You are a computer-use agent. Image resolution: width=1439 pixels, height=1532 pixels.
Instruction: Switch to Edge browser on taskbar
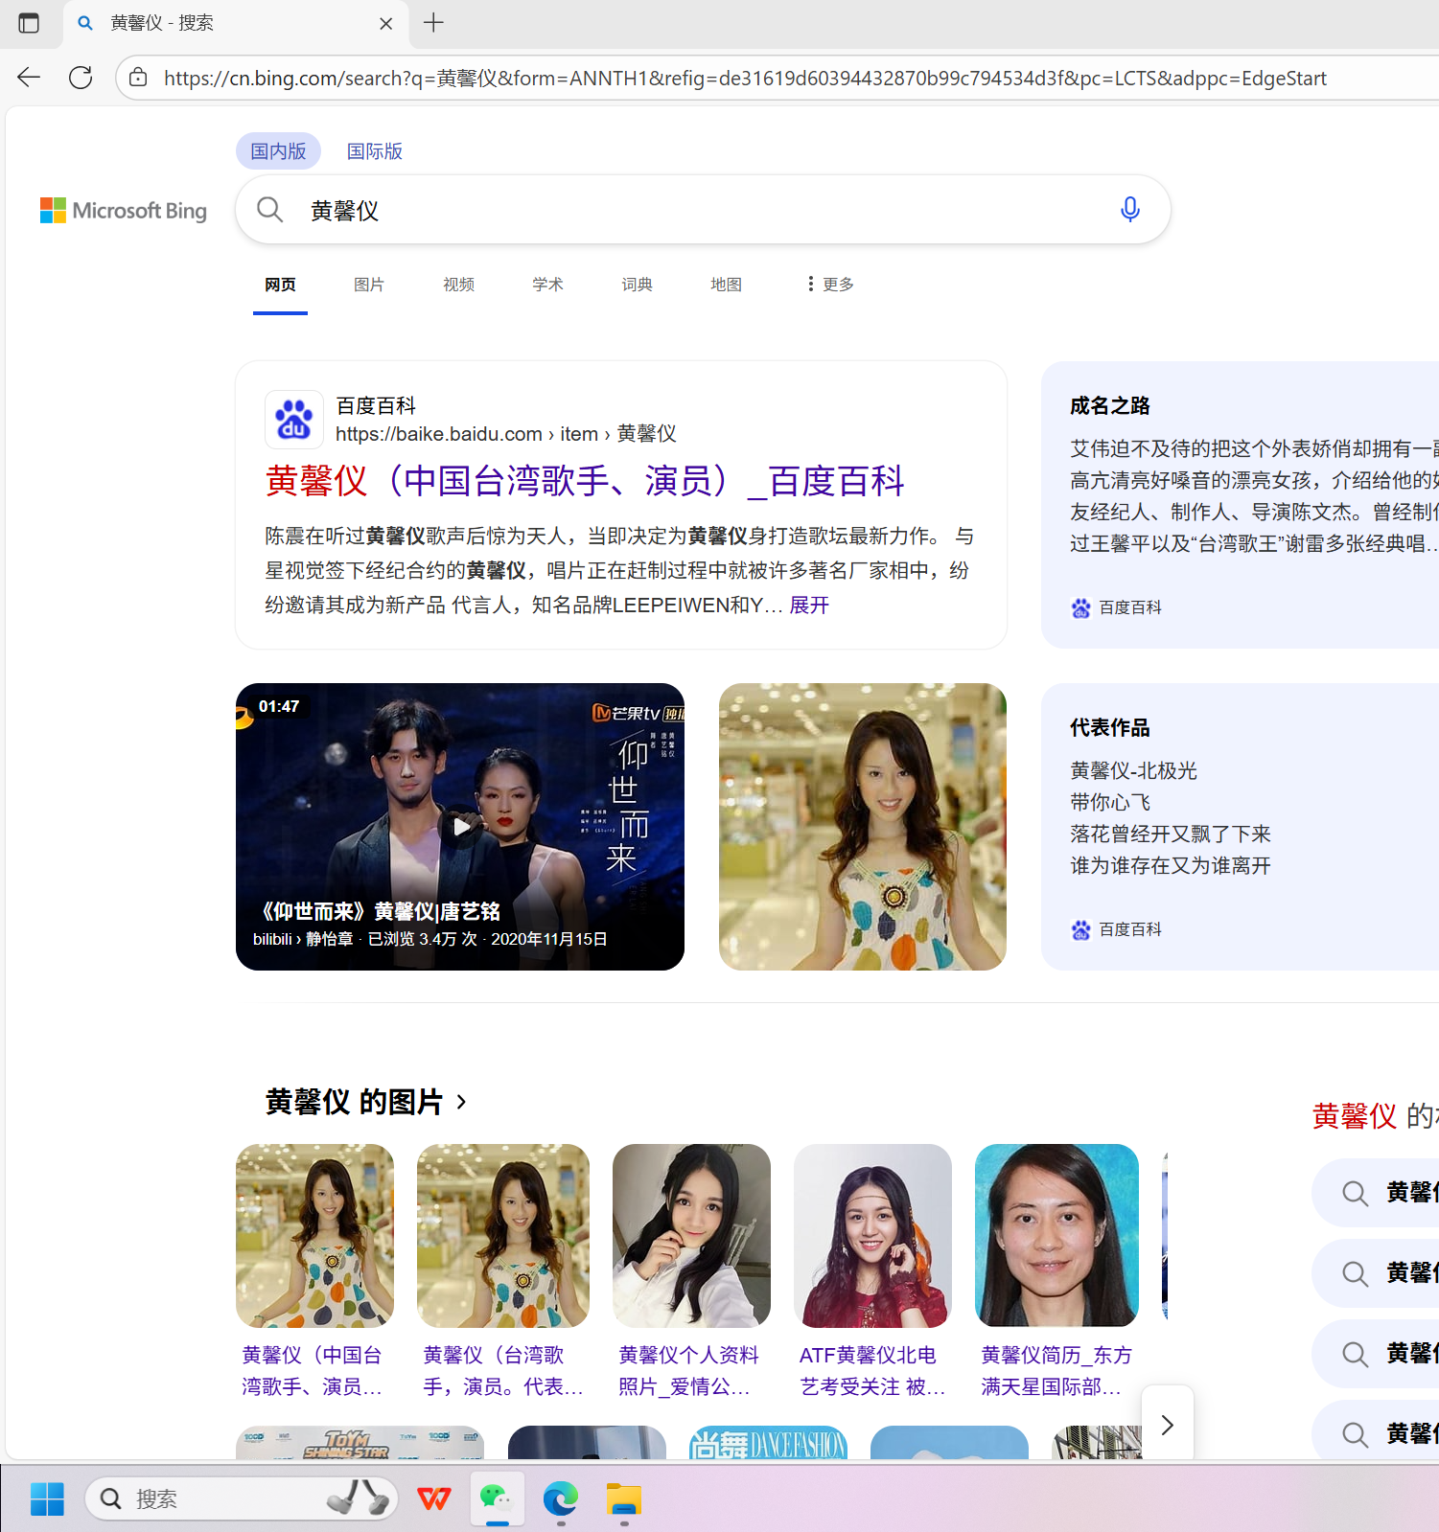coord(561,1498)
